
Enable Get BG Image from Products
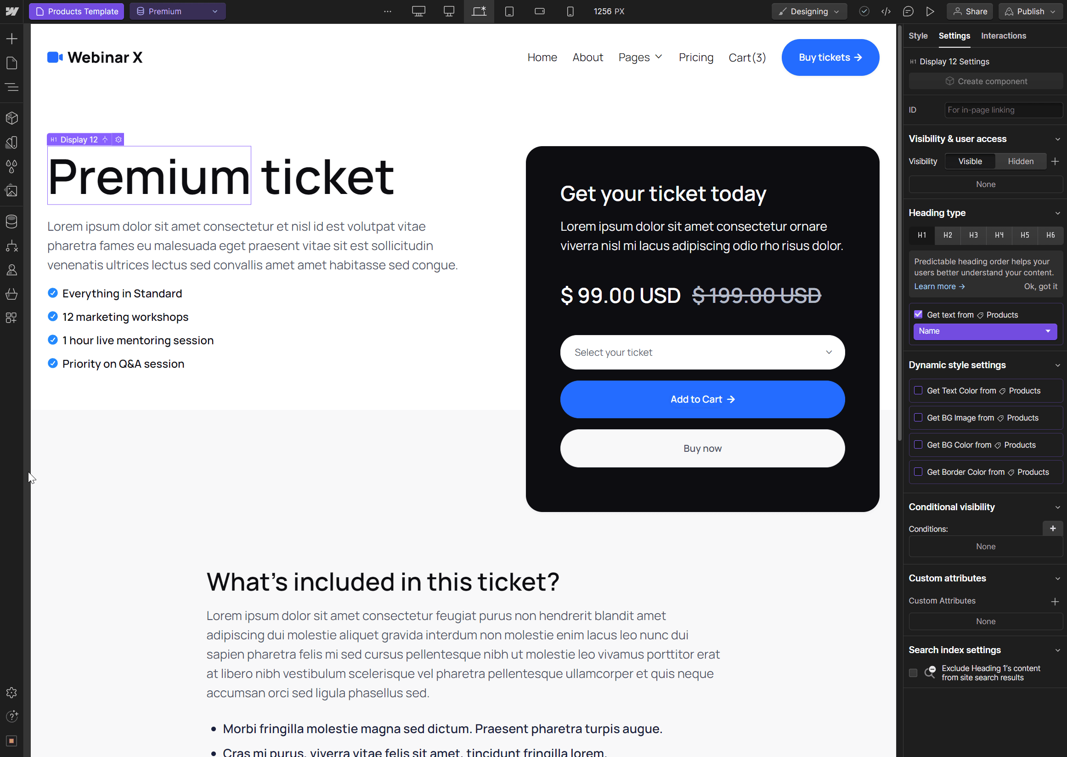click(919, 418)
